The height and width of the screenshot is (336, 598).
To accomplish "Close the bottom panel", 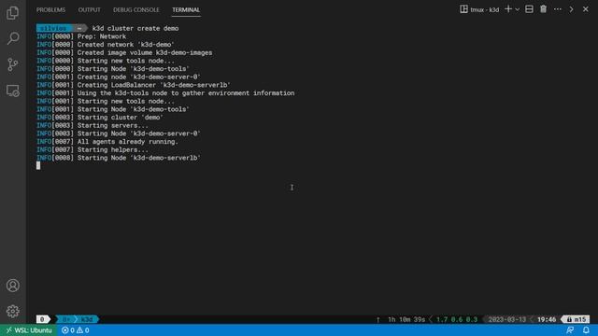I will 586,9.
